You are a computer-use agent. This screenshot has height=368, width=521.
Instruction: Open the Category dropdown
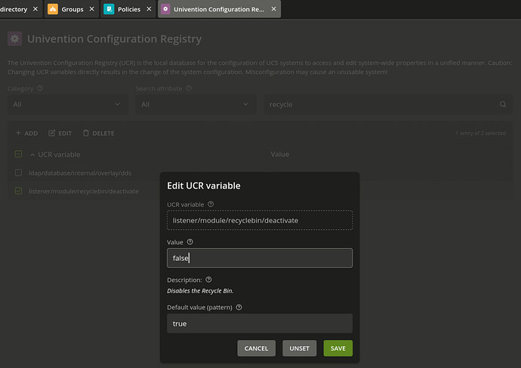click(68, 105)
